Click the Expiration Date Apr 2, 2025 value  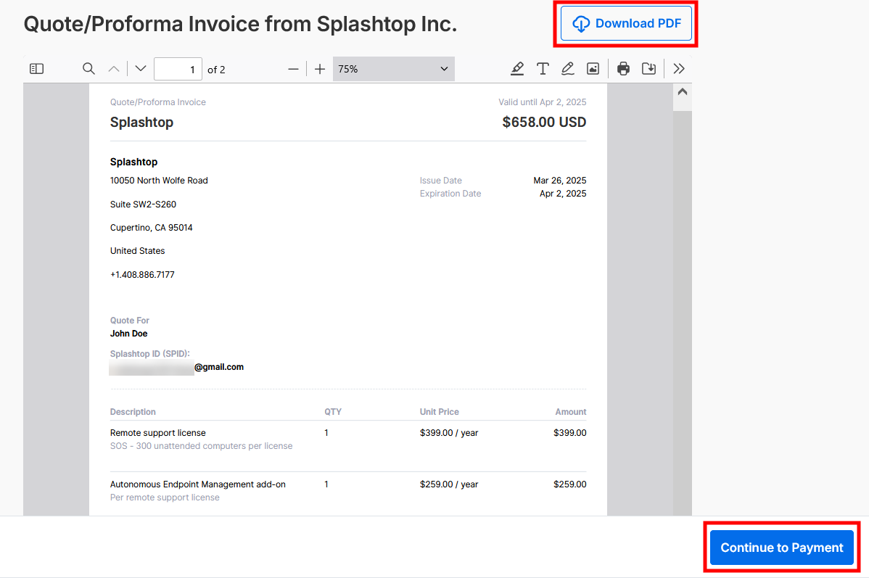pos(563,194)
